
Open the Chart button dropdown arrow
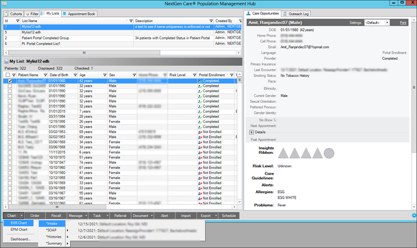(x=21, y=216)
